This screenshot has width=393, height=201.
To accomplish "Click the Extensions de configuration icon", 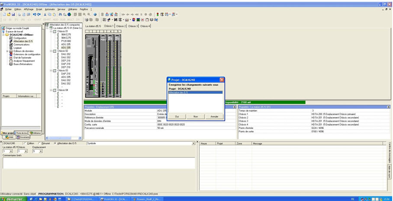I will pyautogui.click(x=11, y=54).
